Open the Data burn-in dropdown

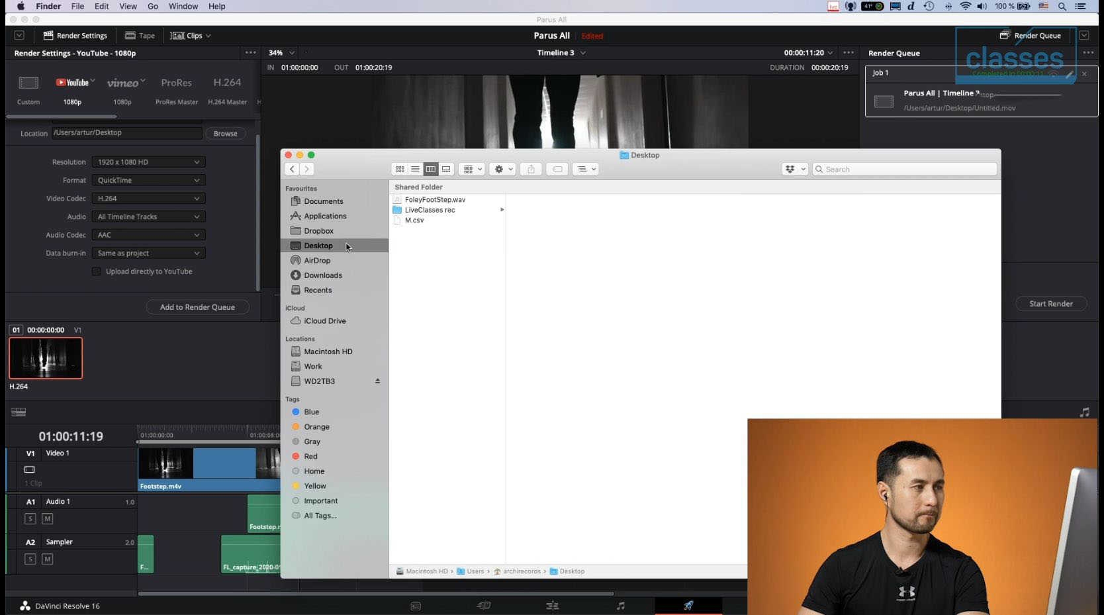coord(148,253)
